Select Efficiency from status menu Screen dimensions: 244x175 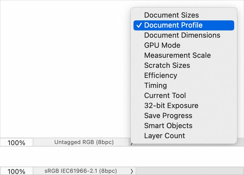161,75
